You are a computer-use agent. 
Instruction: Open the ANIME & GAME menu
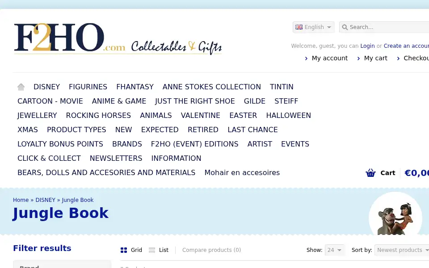point(119,101)
